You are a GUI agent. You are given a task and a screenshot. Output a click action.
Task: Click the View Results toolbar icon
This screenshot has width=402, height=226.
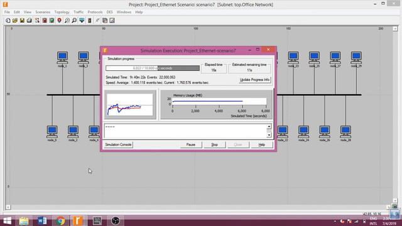(105, 21)
